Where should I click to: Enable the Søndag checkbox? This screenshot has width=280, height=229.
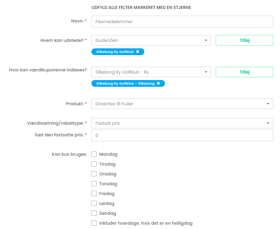point(94,213)
